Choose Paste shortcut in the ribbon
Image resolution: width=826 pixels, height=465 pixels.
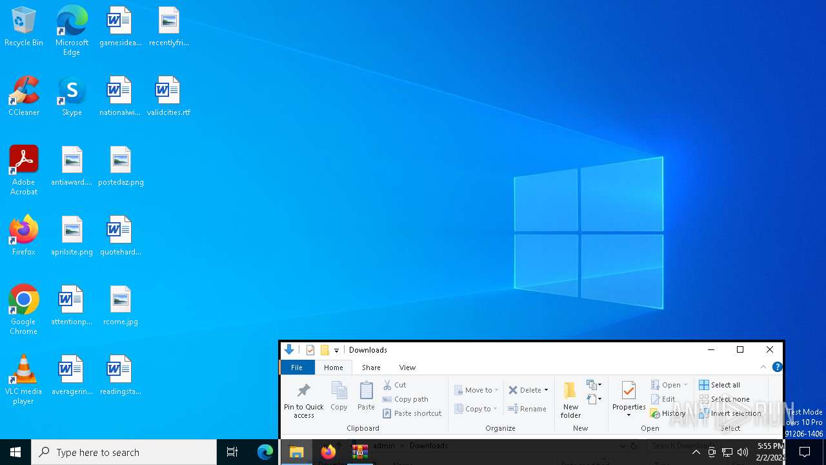412,413
